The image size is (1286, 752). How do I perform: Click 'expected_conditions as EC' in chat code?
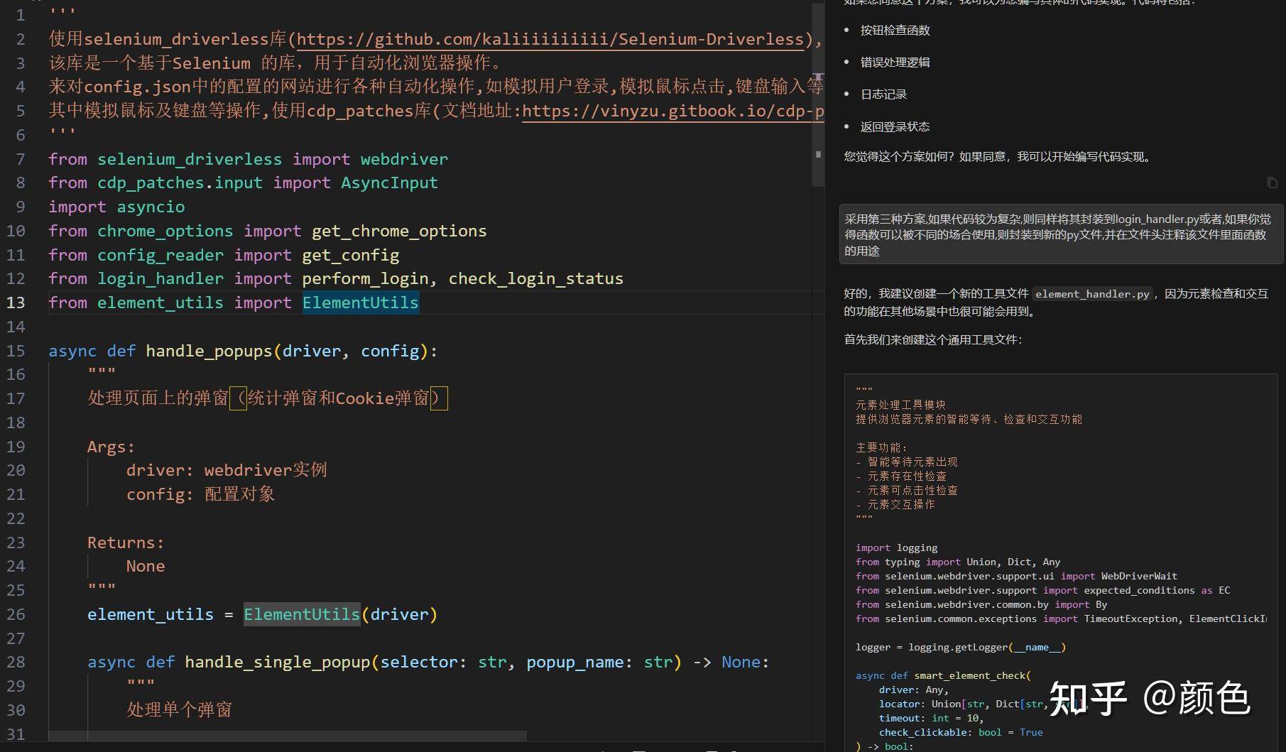[1157, 590]
